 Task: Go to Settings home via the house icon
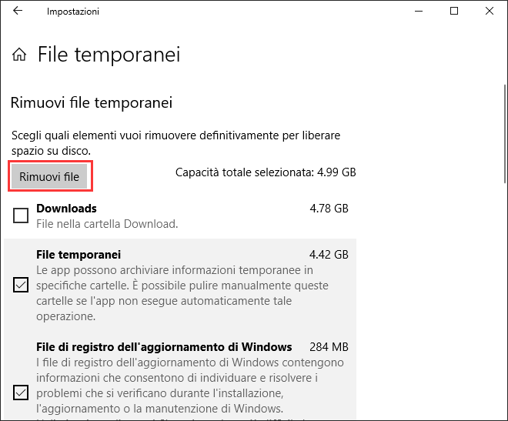pyautogui.click(x=20, y=55)
